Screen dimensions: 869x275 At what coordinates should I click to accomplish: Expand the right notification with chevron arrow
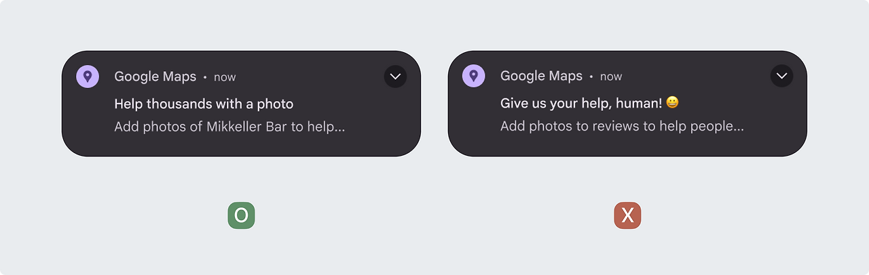point(781,76)
